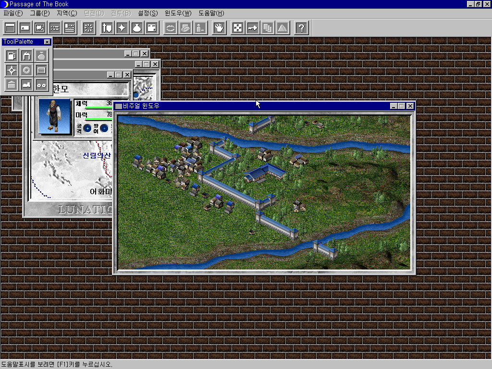Click the text layout toolbar icon
Screen dimensions: 492x369
tap(70, 28)
